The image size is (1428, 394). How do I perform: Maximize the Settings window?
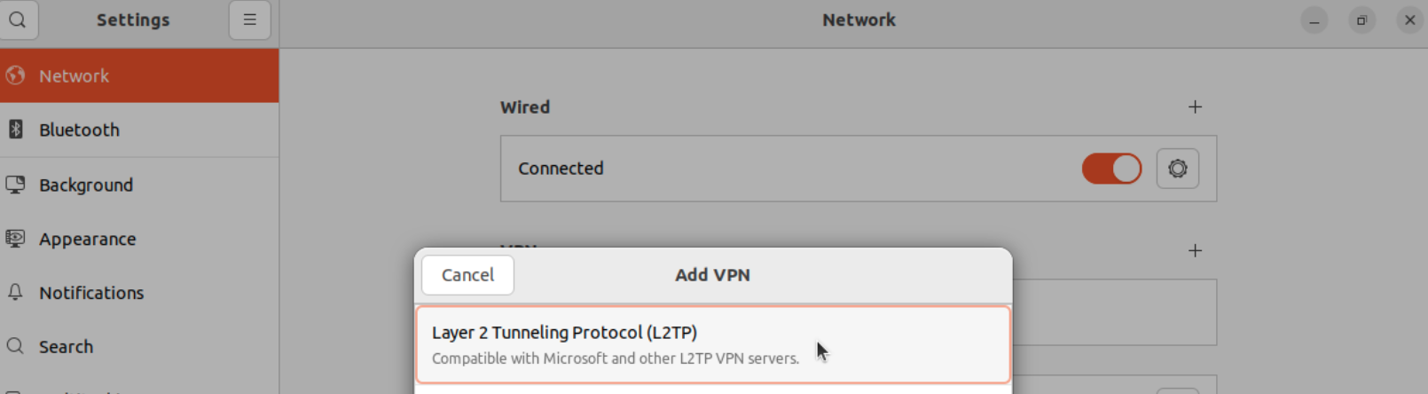1361,20
